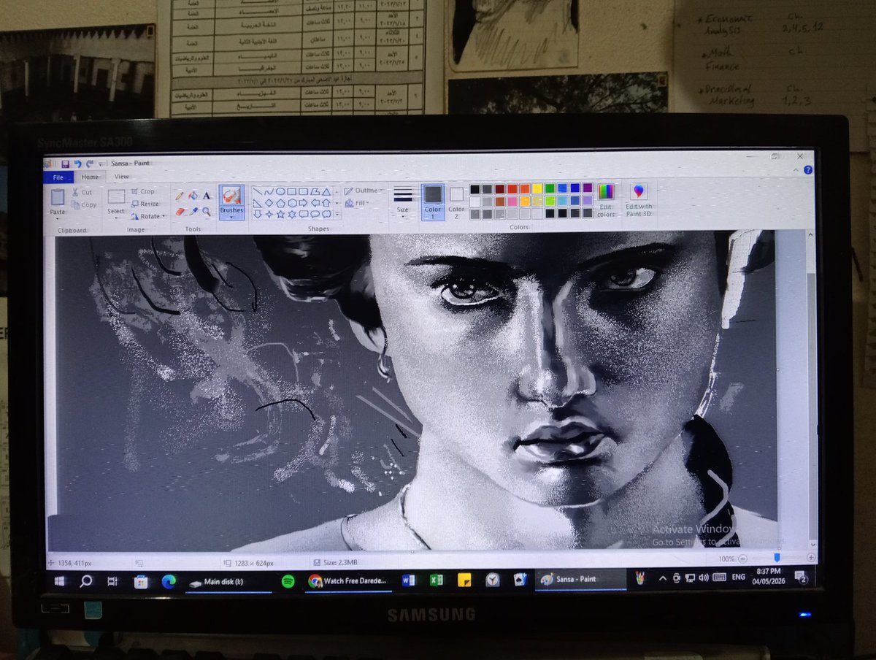Open the Select dropdown arrow
The image size is (876, 660).
coord(116,218)
